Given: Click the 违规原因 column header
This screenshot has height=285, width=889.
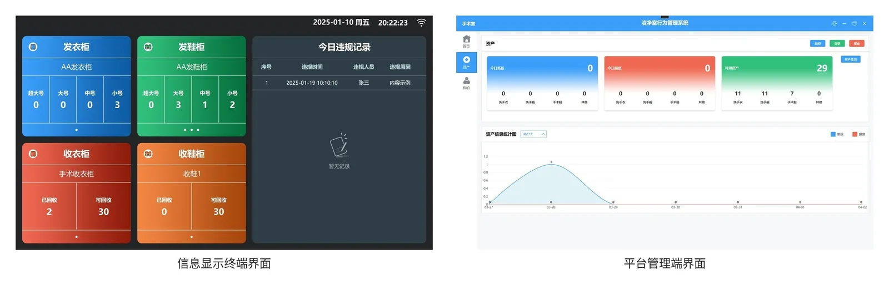Looking at the screenshot, I should [x=400, y=67].
